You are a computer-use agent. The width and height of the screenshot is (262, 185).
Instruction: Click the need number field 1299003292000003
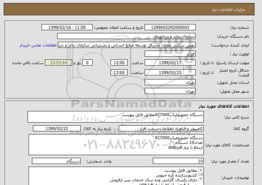(x=170, y=27)
